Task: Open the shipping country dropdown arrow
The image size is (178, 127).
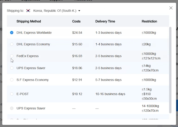Action: coord(79,11)
